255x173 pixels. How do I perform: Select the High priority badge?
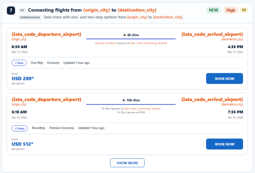pyautogui.click(x=230, y=10)
